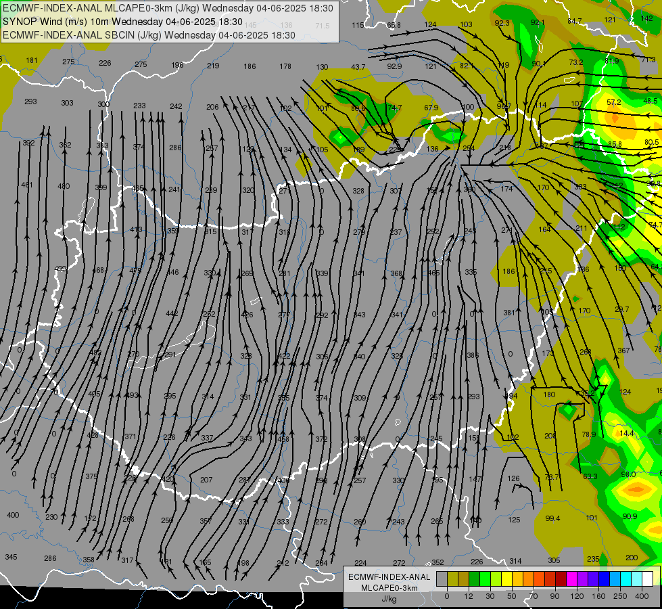Click the map value 65.8
662x609 pixels.
pyautogui.click(x=394, y=25)
